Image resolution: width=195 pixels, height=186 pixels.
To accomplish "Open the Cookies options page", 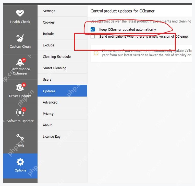I will 62,22.
